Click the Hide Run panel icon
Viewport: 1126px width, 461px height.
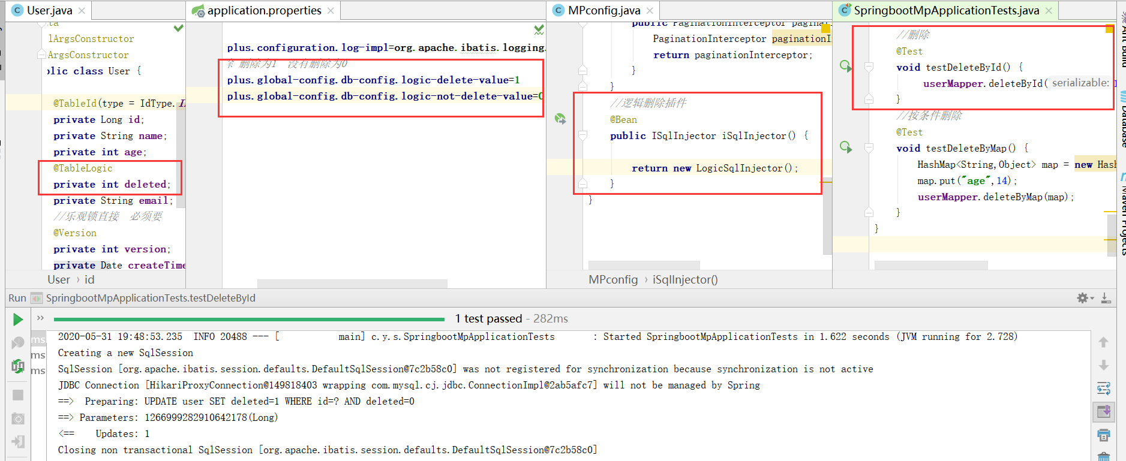[x=1106, y=298]
